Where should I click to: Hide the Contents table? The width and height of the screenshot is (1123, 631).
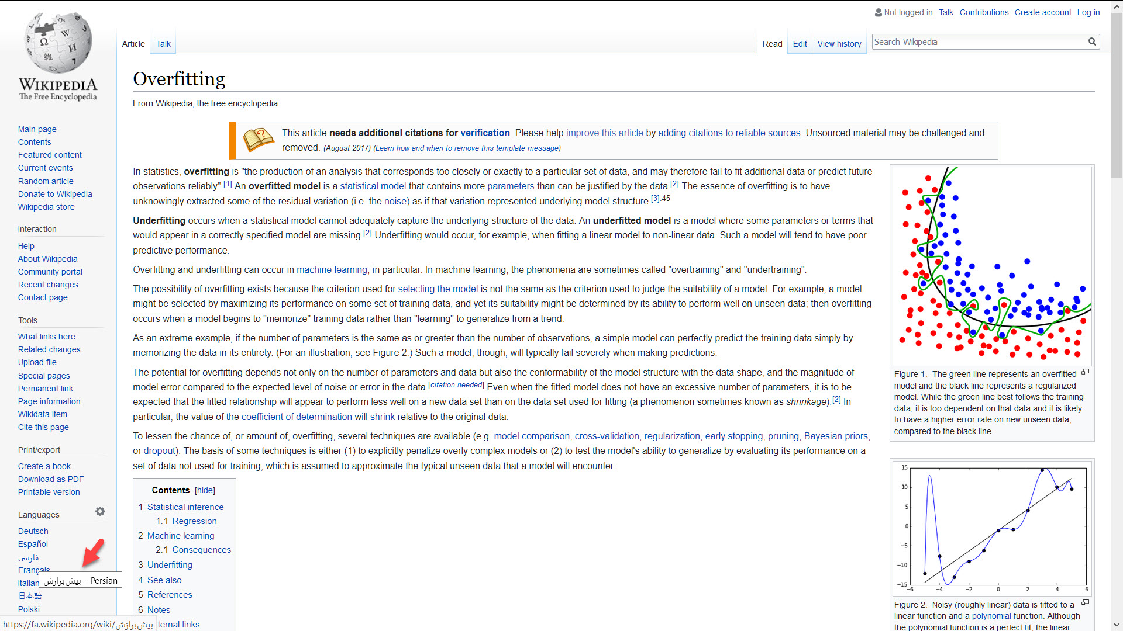coord(205,490)
